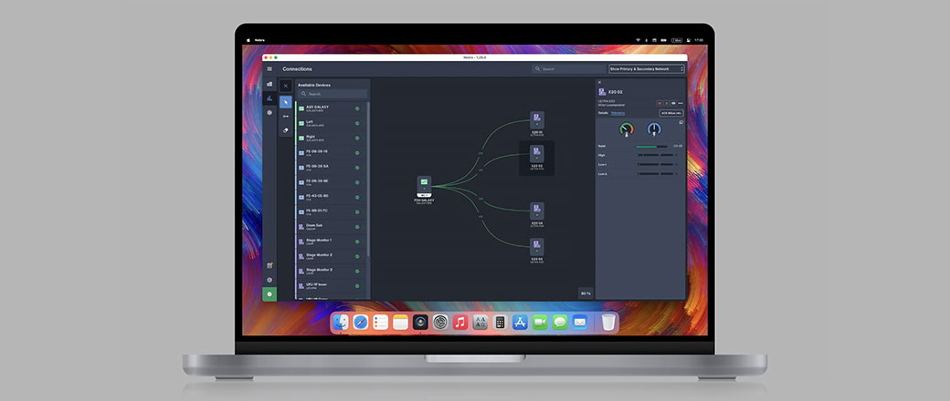Open the dashboard icon in the left sidebar

click(269, 84)
